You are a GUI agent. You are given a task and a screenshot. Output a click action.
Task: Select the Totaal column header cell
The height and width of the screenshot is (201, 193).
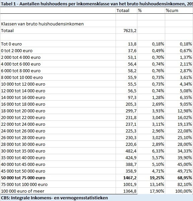(x=126, y=10)
